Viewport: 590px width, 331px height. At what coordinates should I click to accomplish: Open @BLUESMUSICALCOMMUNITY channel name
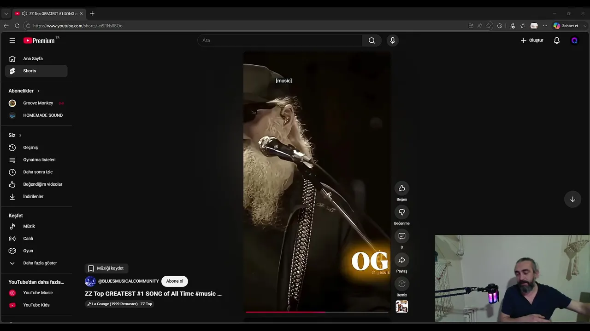(x=128, y=281)
